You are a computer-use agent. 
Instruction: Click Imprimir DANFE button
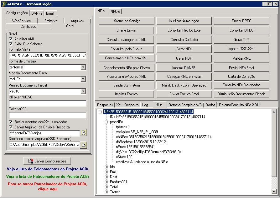pos(184,68)
